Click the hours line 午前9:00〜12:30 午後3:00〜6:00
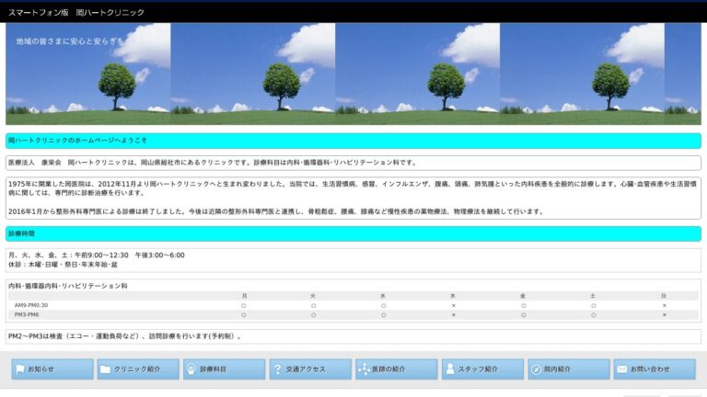The image size is (707, 397). pyautogui.click(x=130, y=255)
